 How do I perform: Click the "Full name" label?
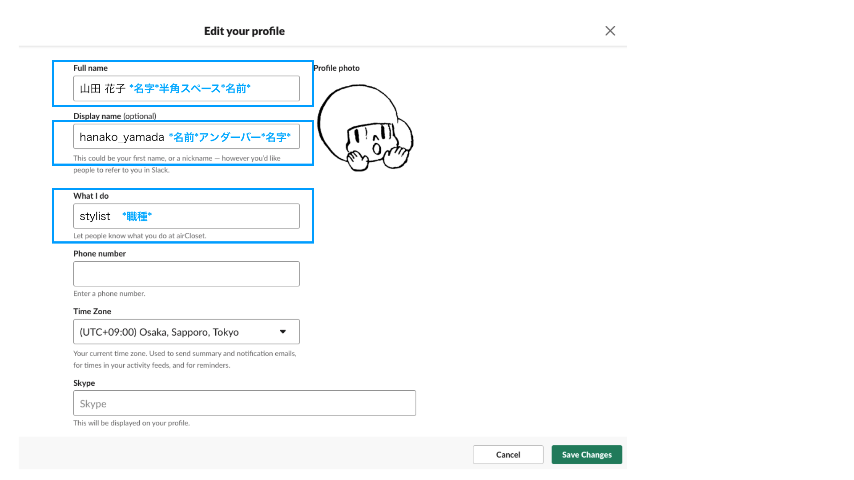90,68
